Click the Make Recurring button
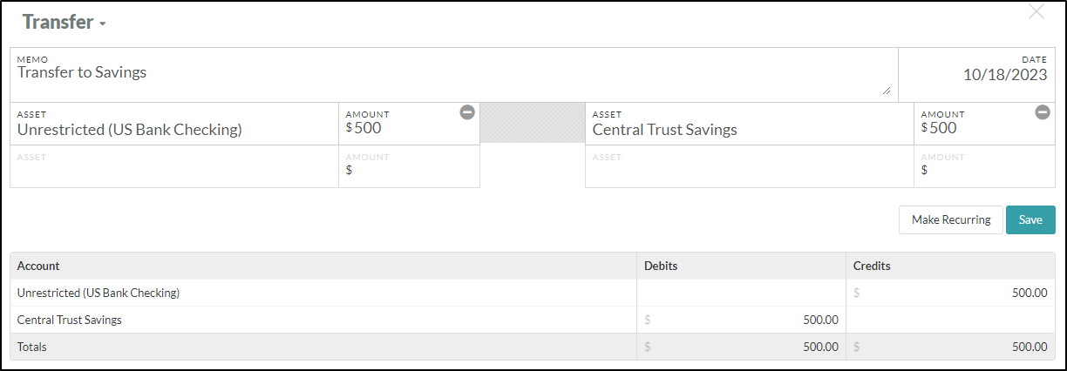The height and width of the screenshot is (371, 1067). point(951,219)
